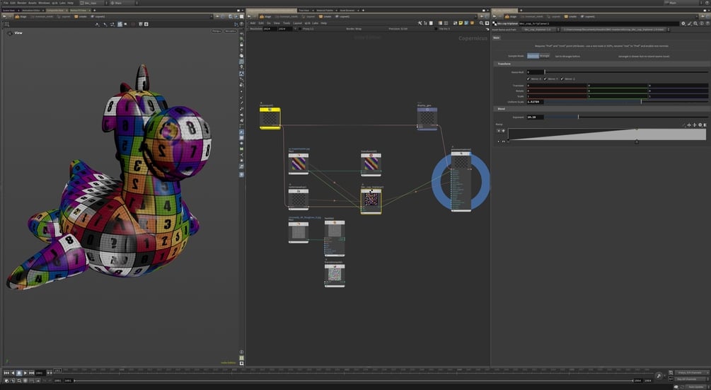Screen dimensions: 711x390
Task: Select the ramp control point on the top edge
Action: (x=636, y=129)
